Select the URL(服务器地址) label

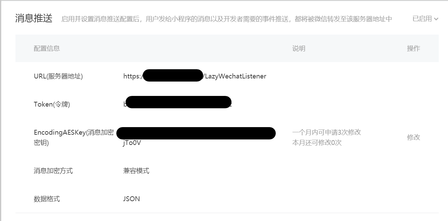pyautogui.click(x=58, y=76)
